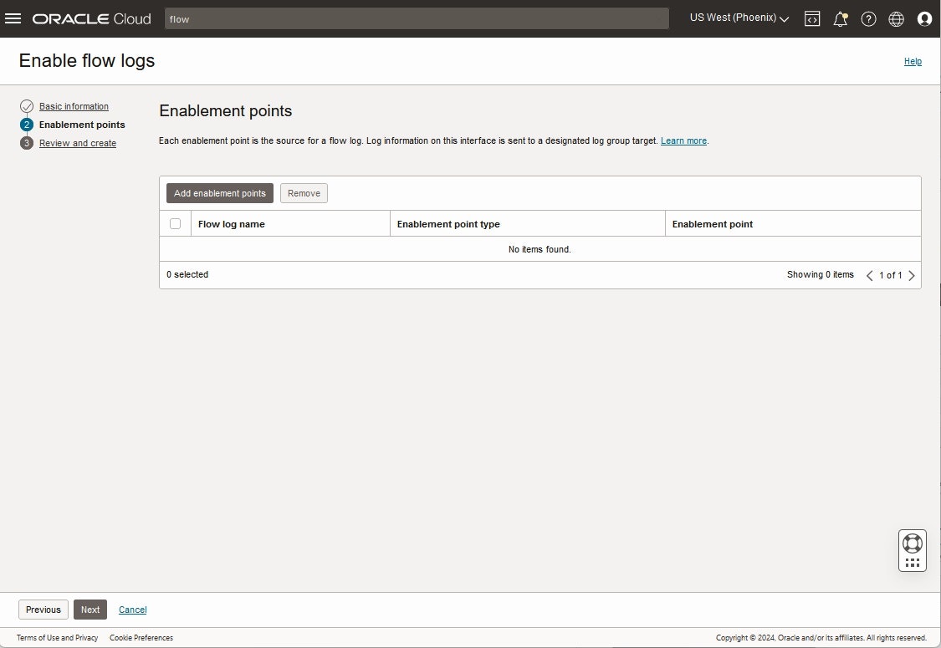Go to Review and create step
The image size is (941, 648).
pyautogui.click(x=78, y=143)
